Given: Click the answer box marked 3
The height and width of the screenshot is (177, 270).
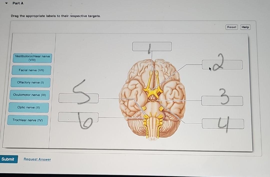Looking at the screenshot, I should tap(222, 100).
